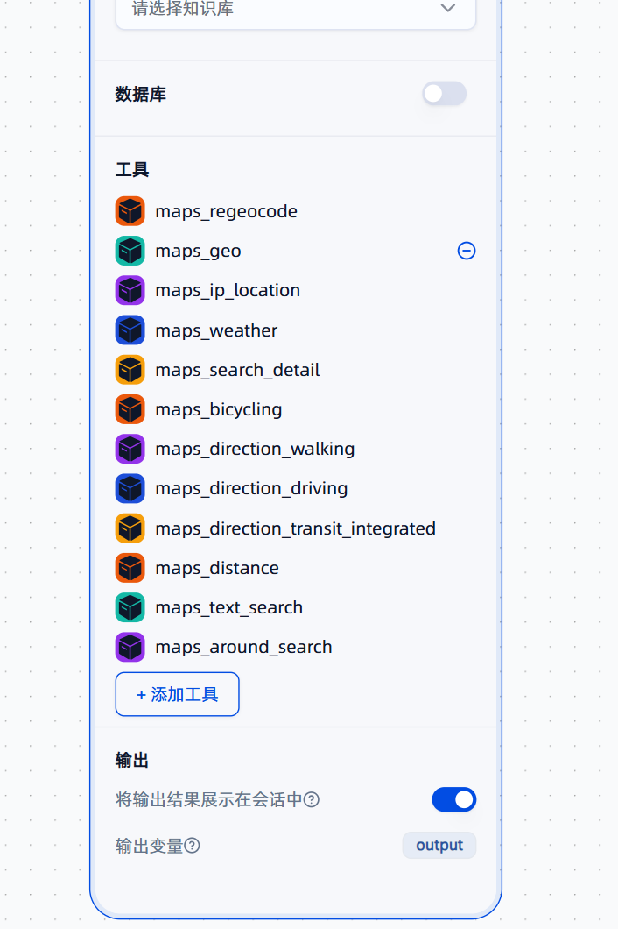
Task: Click the maps_text_search tool icon
Action: (130, 608)
